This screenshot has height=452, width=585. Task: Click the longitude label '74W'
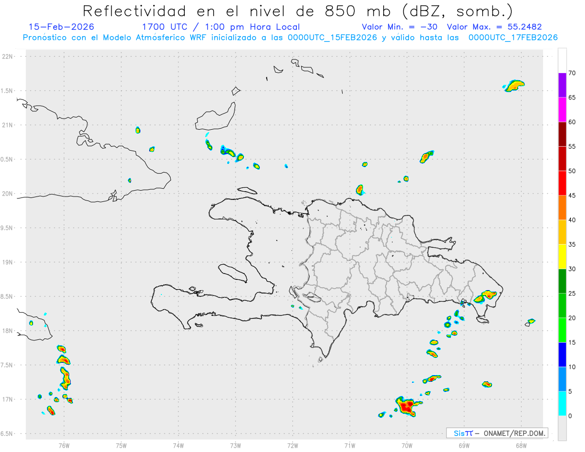click(x=178, y=445)
